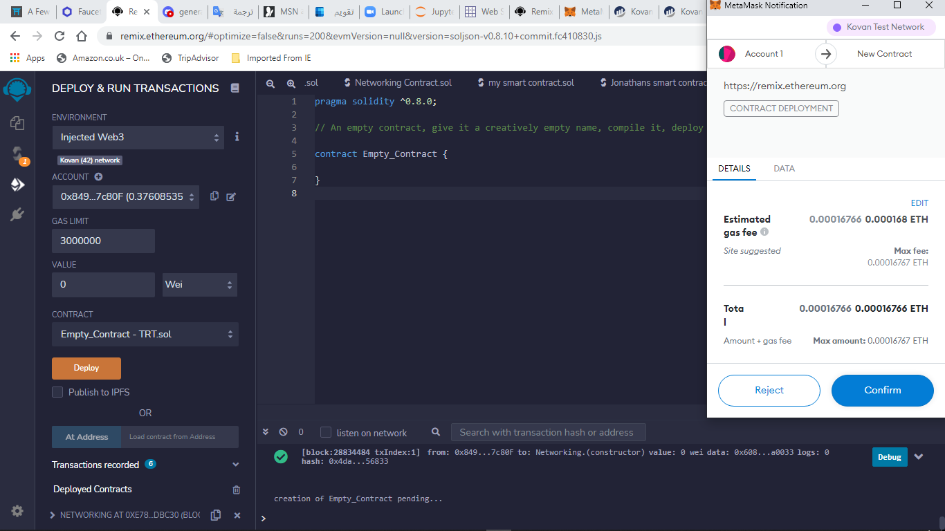Click the Remix home logo icon
Image resolution: width=945 pixels, height=531 pixels.
(17, 90)
